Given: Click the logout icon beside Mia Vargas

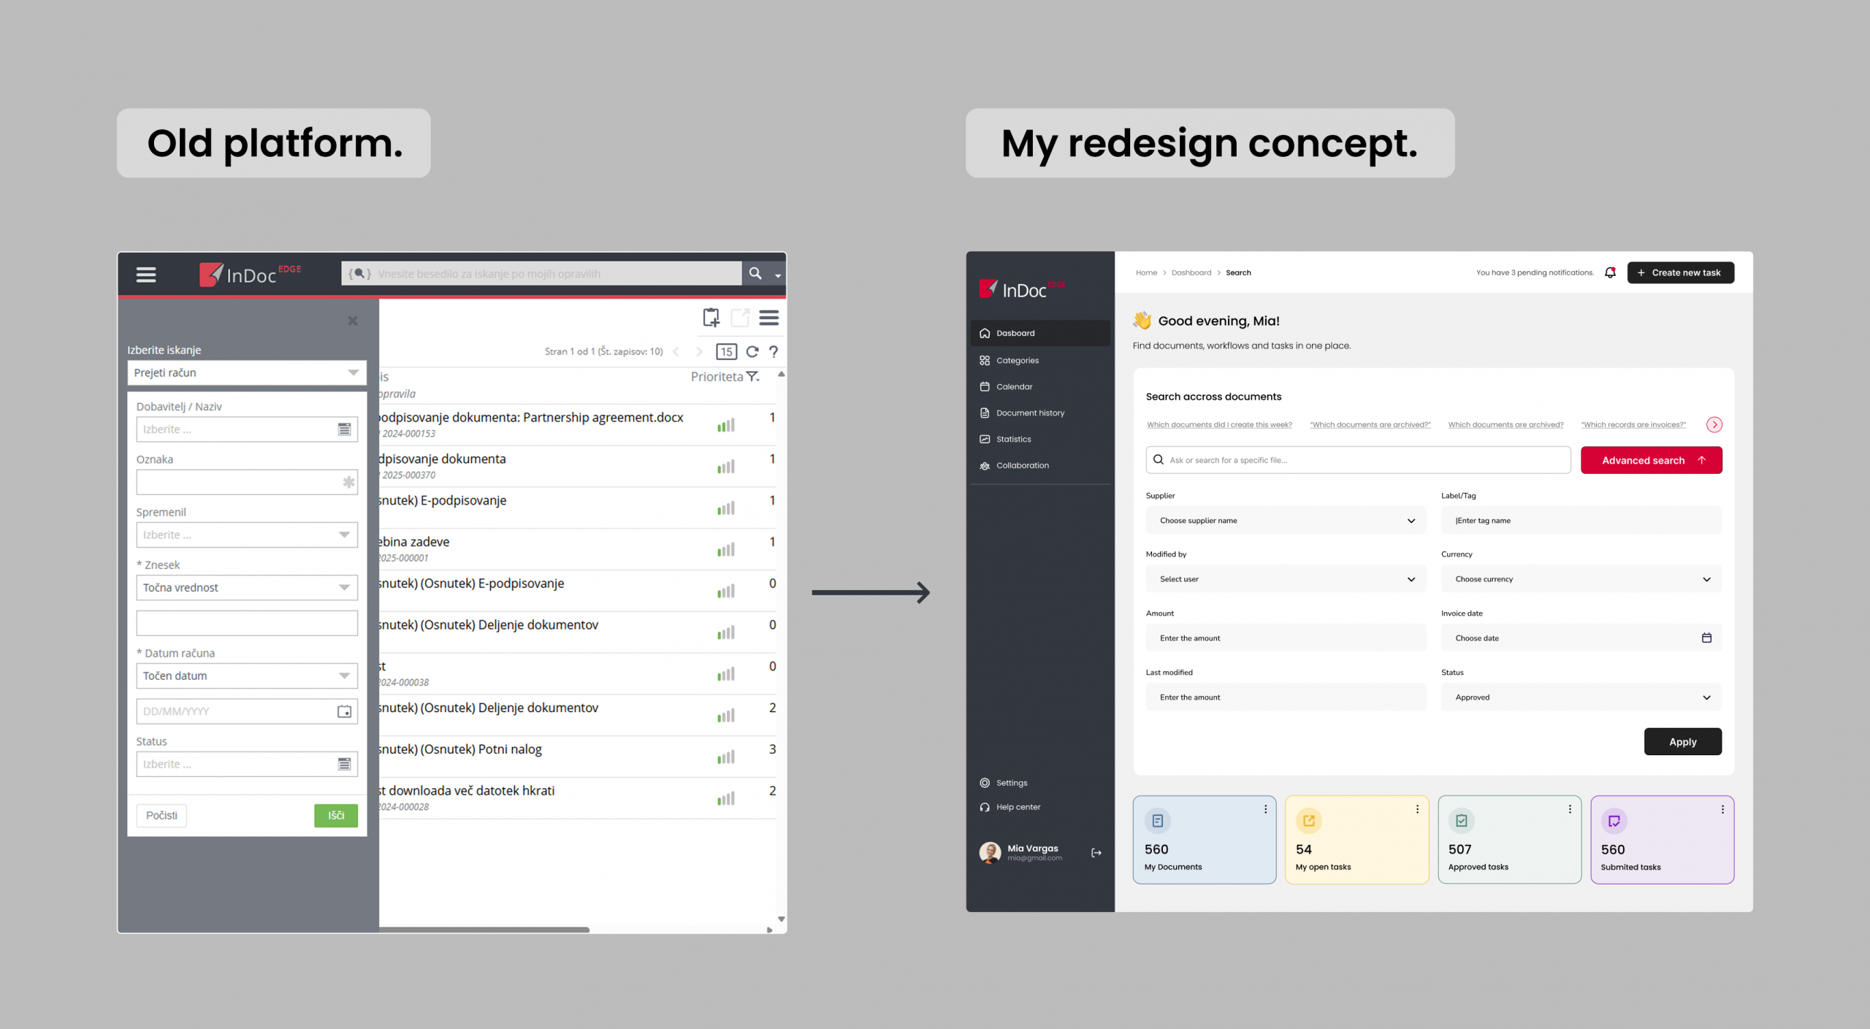Looking at the screenshot, I should [1096, 852].
